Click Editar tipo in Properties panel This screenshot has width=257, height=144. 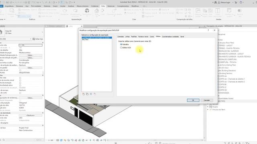click(38, 39)
